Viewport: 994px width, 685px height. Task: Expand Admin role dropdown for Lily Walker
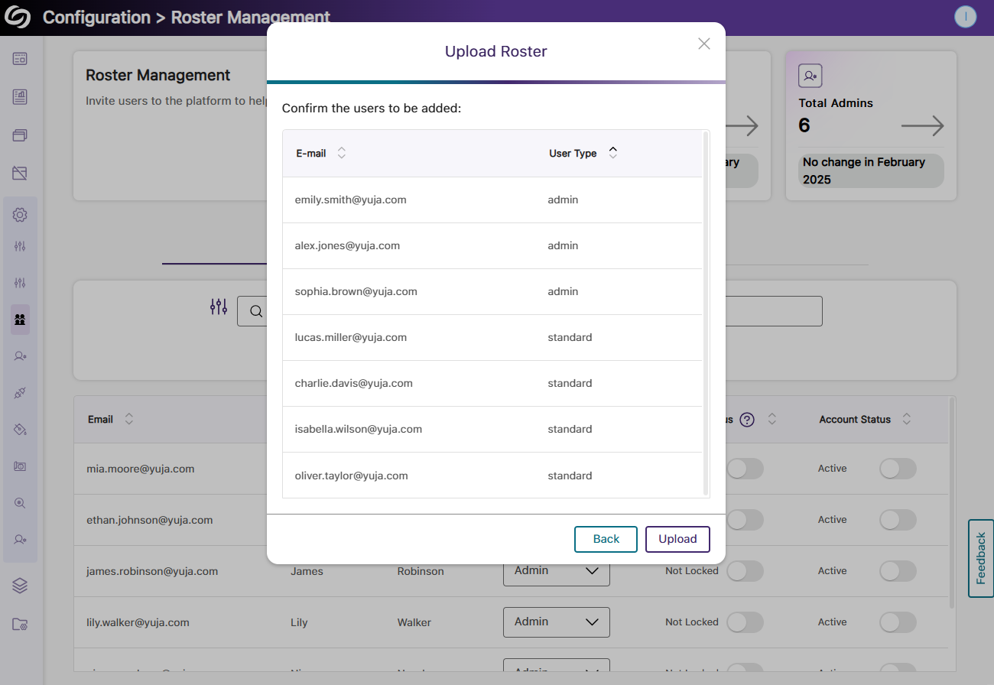tap(556, 622)
